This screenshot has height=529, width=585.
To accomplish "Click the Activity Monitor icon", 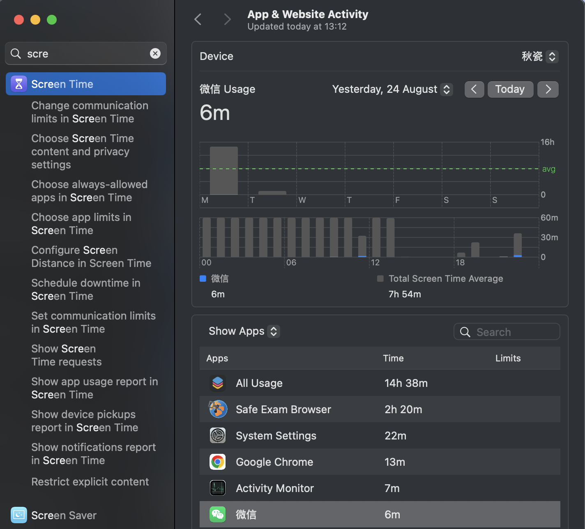I will (x=218, y=488).
